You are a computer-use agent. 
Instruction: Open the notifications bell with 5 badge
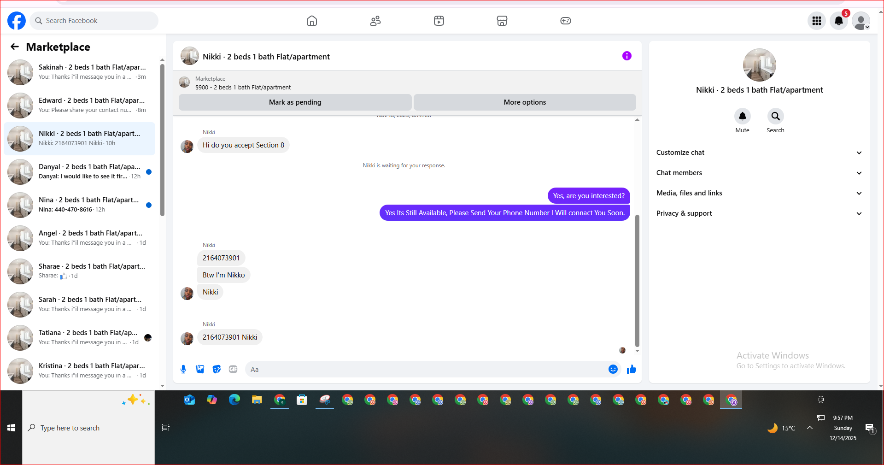[x=839, y=21]
